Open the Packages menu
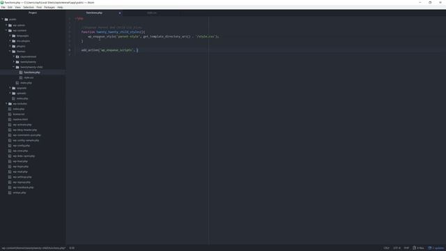The image size is (446, 251). click(49, 7)
